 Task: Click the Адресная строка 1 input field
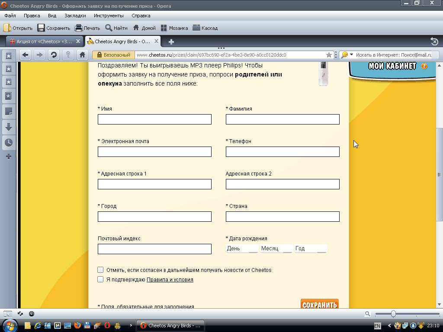[154, 184]
